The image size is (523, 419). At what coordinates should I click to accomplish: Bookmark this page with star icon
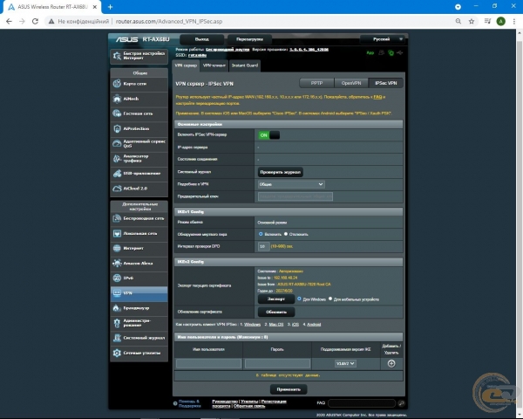point(472,21)
